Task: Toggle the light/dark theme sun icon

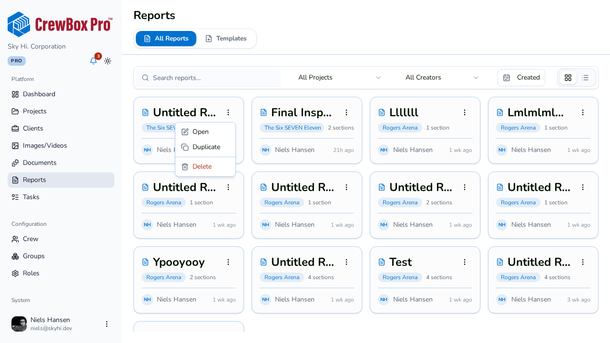Action: [x=108, y=61]
